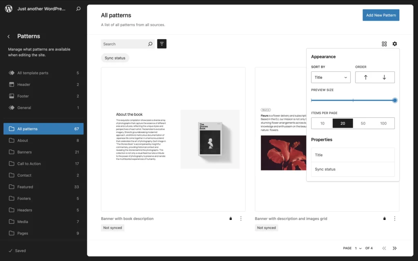Viewport: 418px width, 261px height.
Task: Go to next page with double-right arrows
Action: point(395,248)
